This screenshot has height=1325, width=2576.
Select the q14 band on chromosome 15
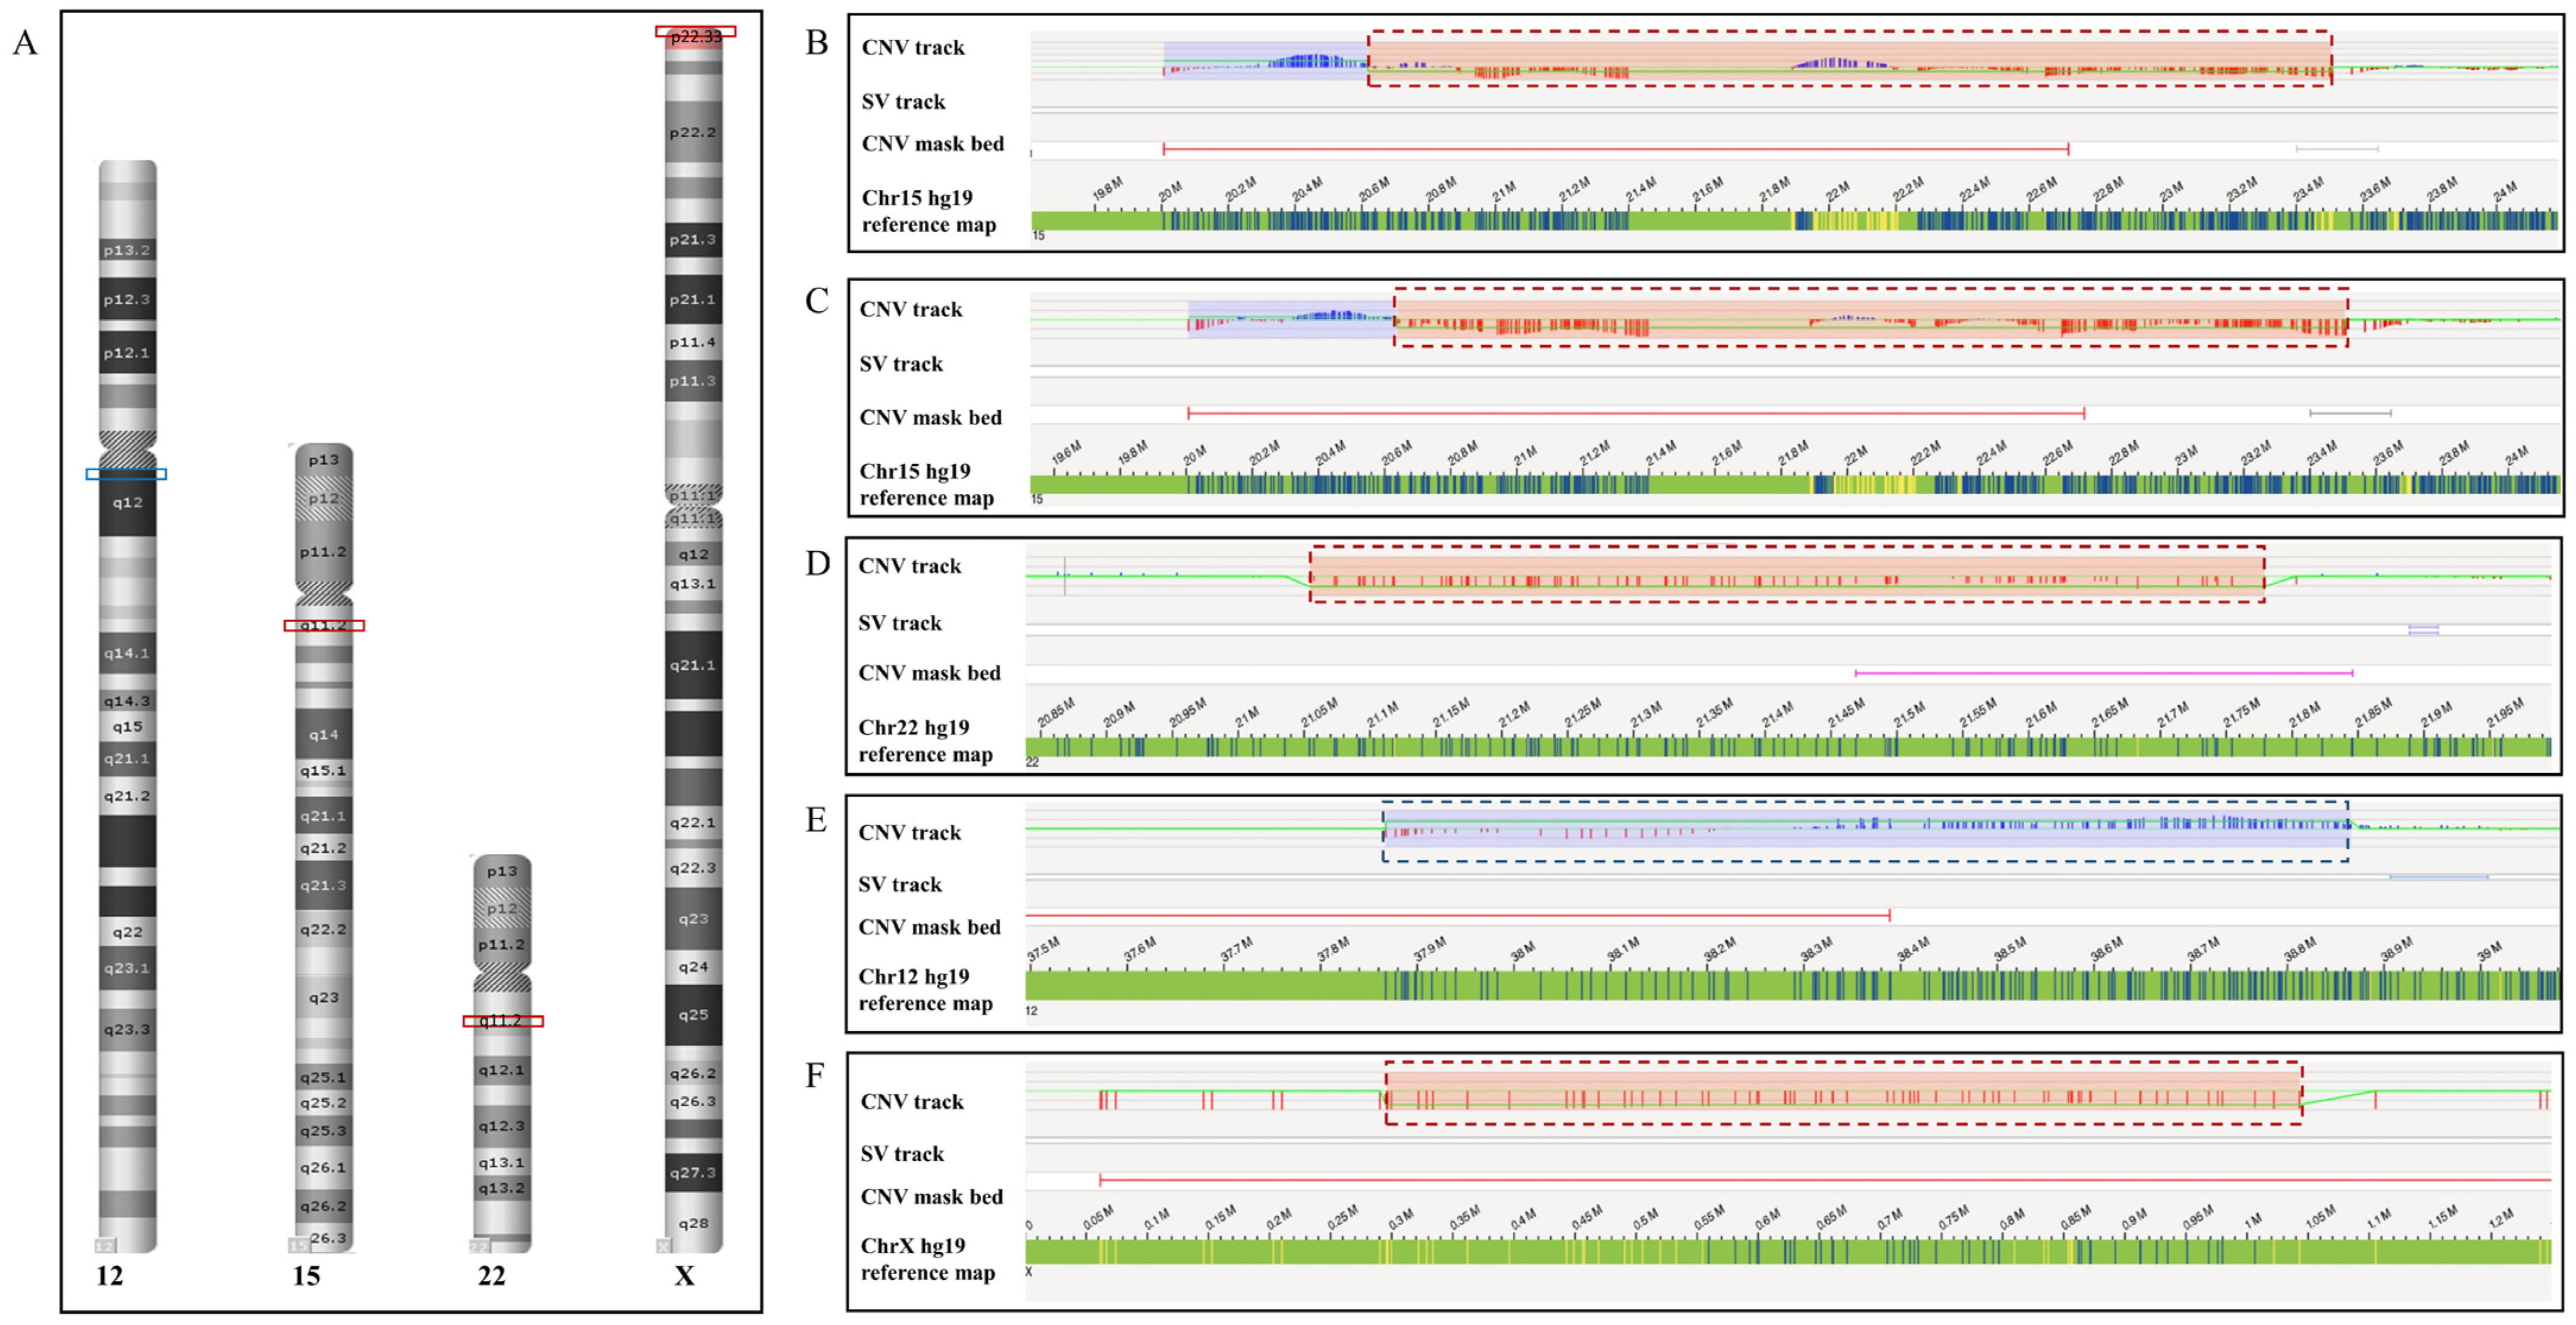[x=323, y=734]
